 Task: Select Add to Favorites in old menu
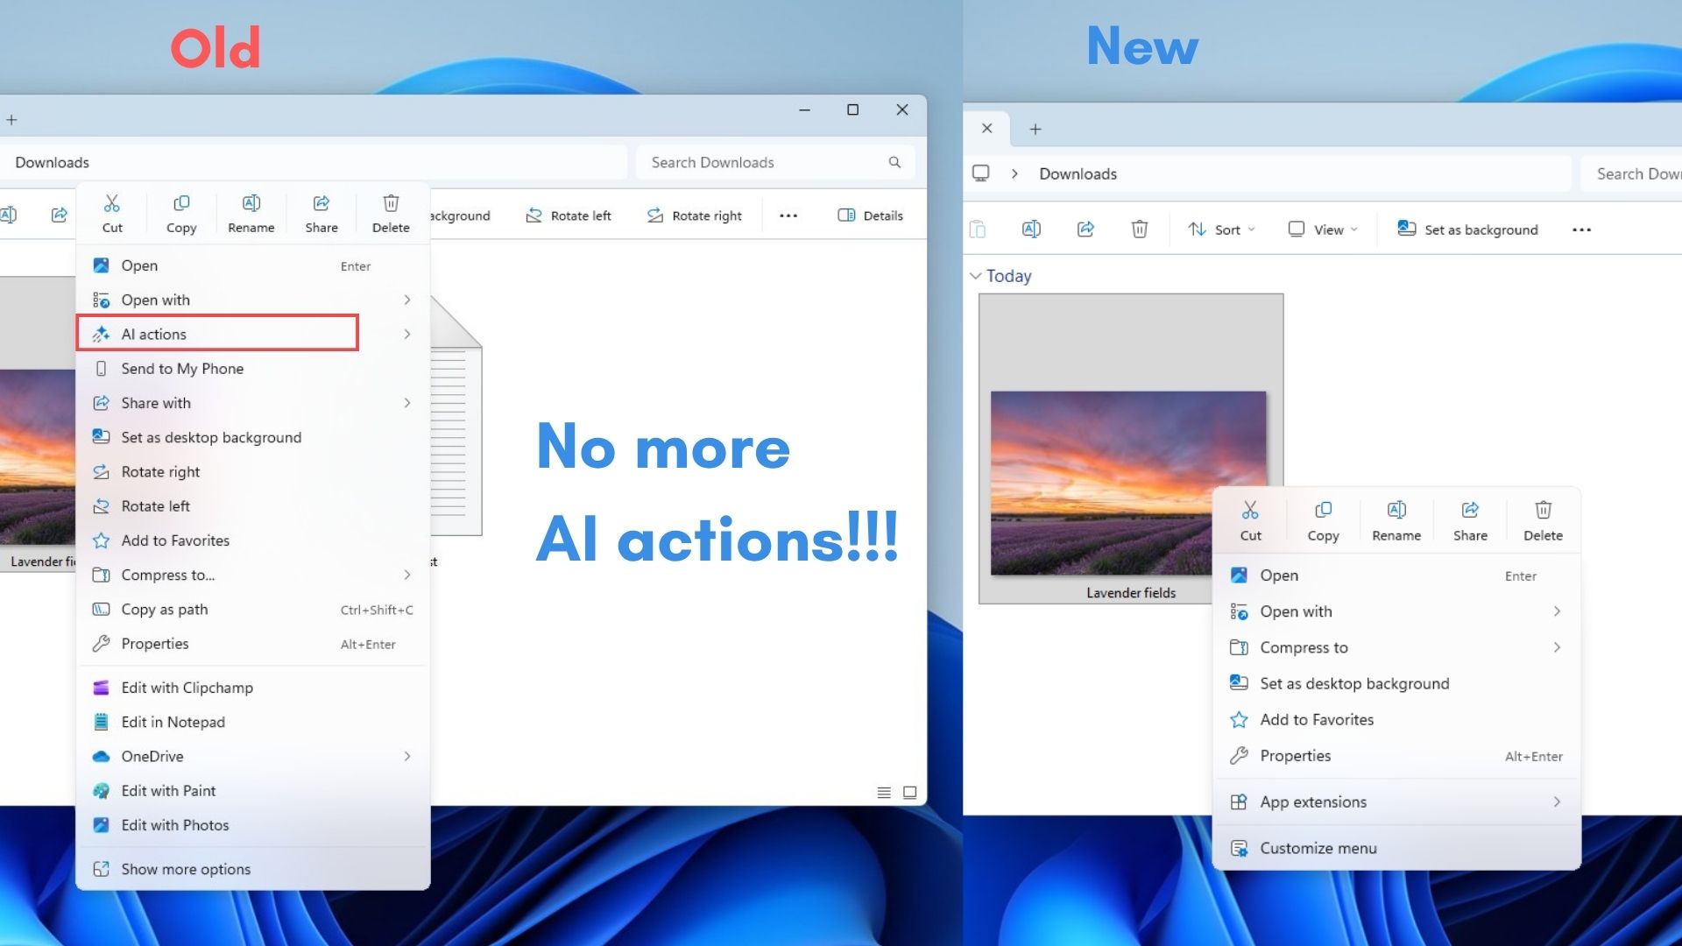point(253,540)
